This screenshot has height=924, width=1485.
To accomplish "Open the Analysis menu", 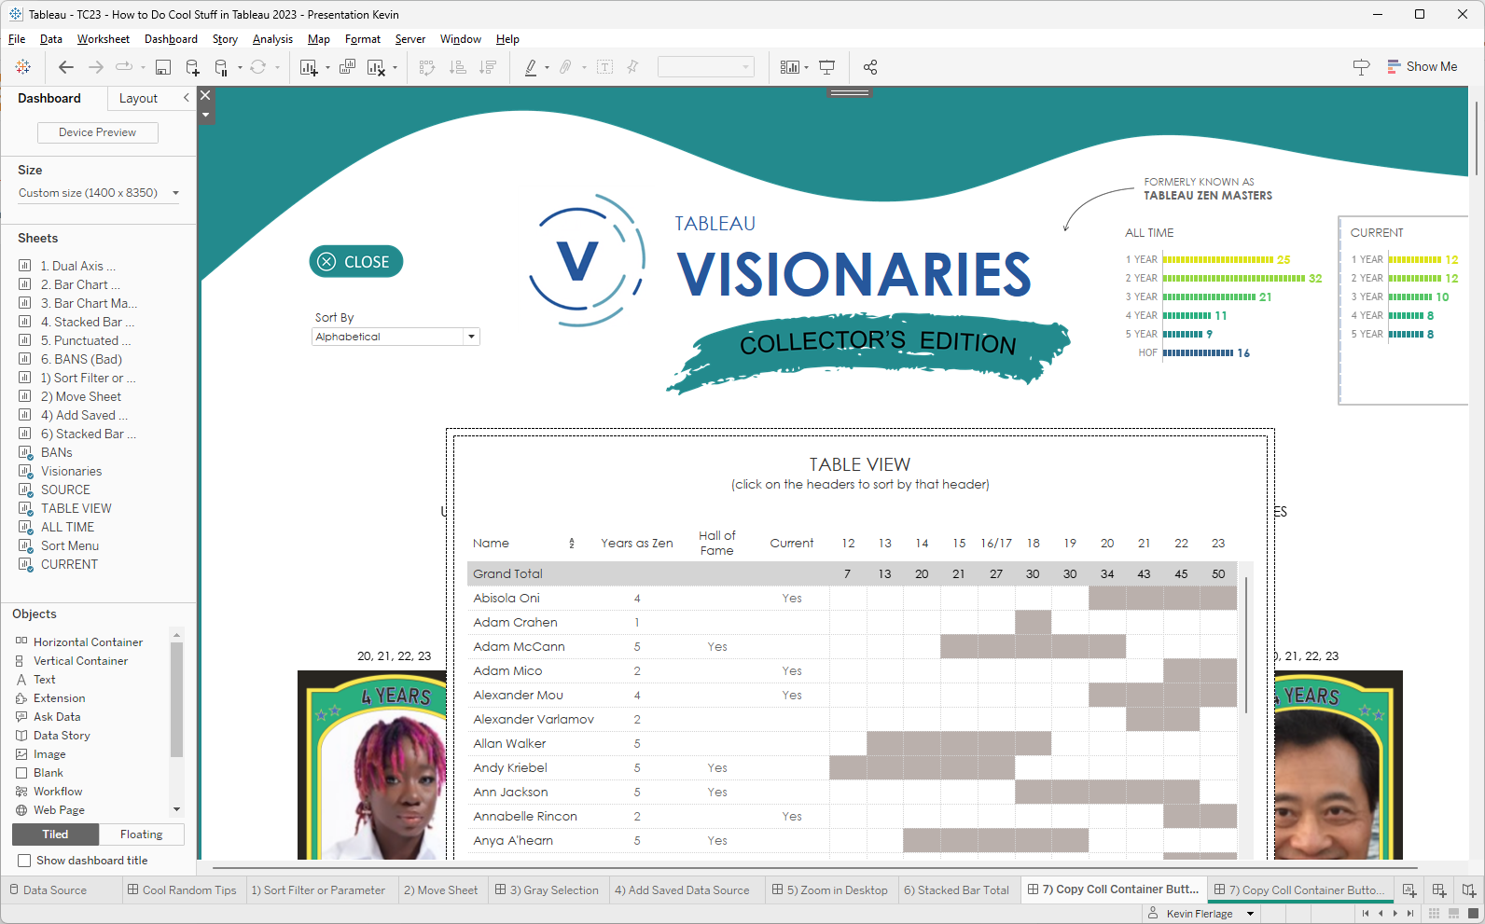I will pos(272,39).
